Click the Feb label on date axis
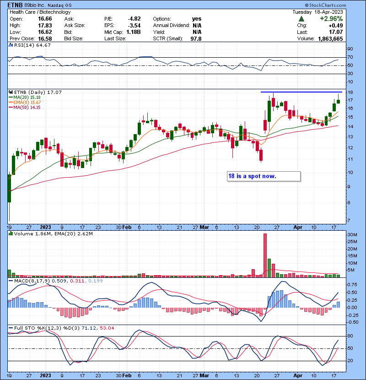The width and height of the screenshot is (366, 380). 127,227
